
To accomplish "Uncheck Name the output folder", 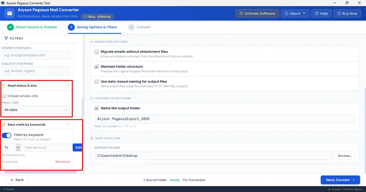I will coord(96,108).
